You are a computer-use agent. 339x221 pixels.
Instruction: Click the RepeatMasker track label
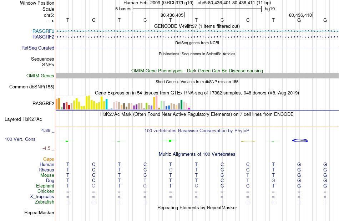point(39,213)
